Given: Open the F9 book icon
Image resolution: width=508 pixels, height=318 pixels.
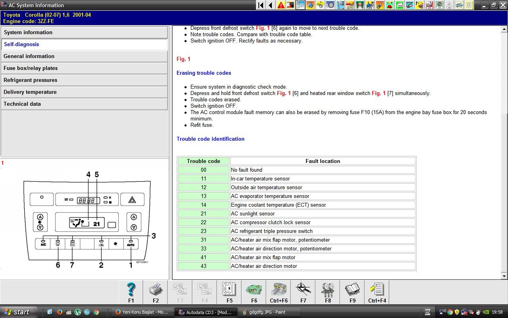Looking at the screenshot, I should [x=352, y=292].
